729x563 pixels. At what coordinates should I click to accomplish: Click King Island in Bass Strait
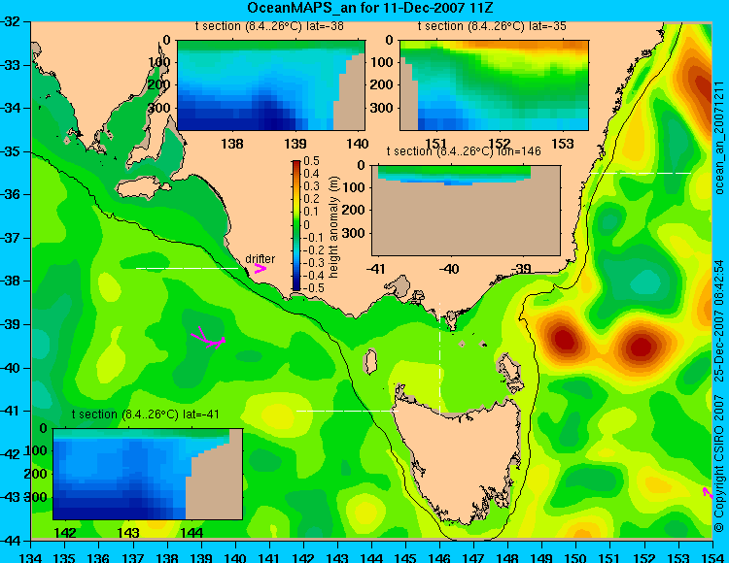tap(370, 361)
